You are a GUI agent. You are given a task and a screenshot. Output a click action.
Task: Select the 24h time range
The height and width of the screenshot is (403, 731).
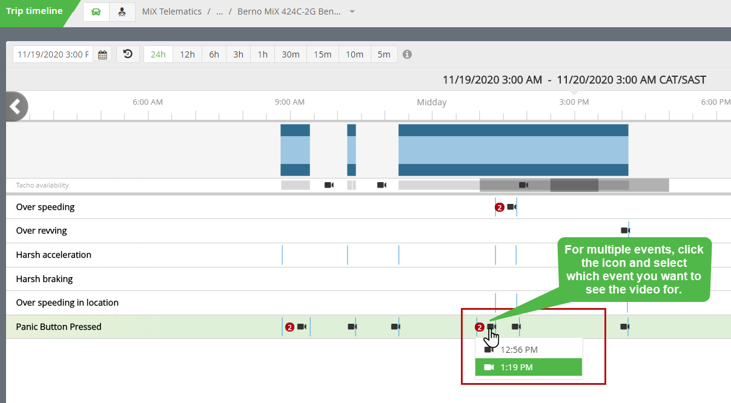158,54
